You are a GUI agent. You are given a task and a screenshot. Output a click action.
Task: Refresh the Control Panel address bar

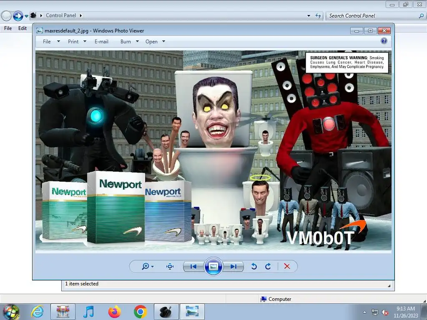click(318, 16)
